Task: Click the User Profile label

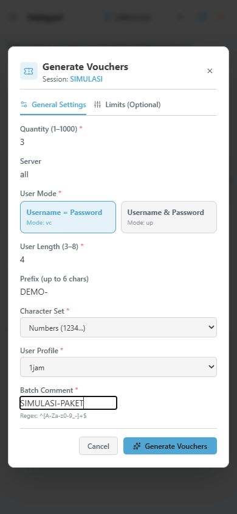Action: [41, 351]
